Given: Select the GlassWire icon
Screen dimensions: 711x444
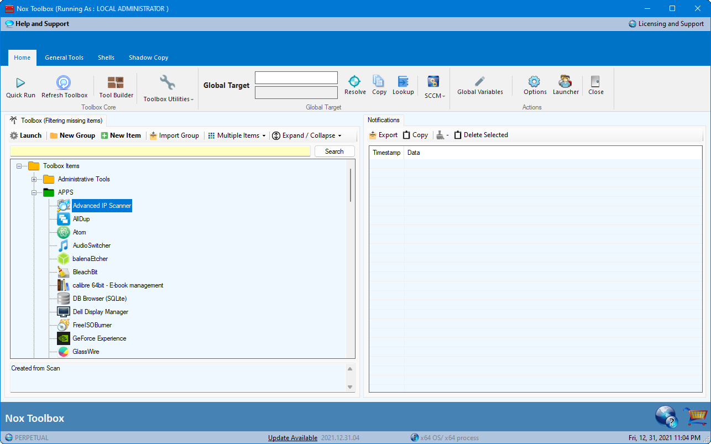Looking at the screenshot, I should coord(64,352).
